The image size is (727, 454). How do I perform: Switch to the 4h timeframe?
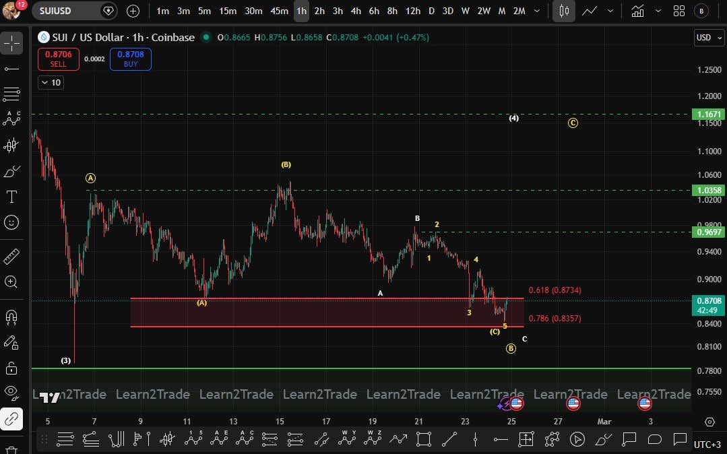356,11
